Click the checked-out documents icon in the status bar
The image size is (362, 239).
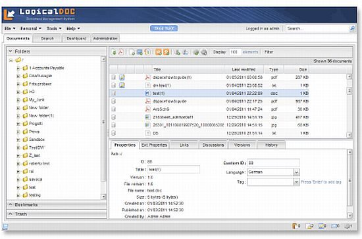[x=308, y=226]
